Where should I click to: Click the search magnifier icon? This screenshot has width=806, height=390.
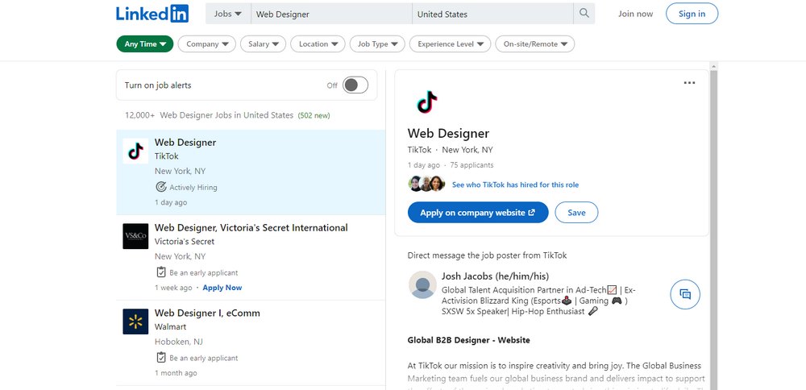click(584, 14)
